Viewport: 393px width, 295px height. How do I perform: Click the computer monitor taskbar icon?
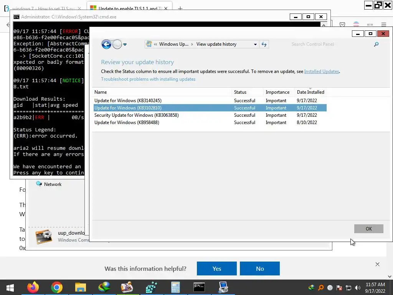(223, 287)
